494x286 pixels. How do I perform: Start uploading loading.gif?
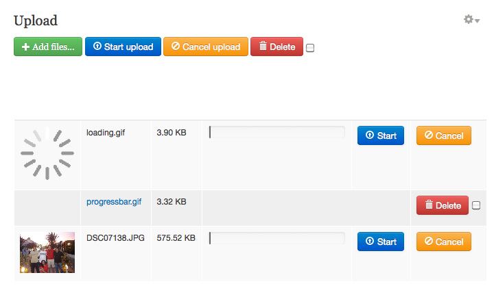[381, 135]
